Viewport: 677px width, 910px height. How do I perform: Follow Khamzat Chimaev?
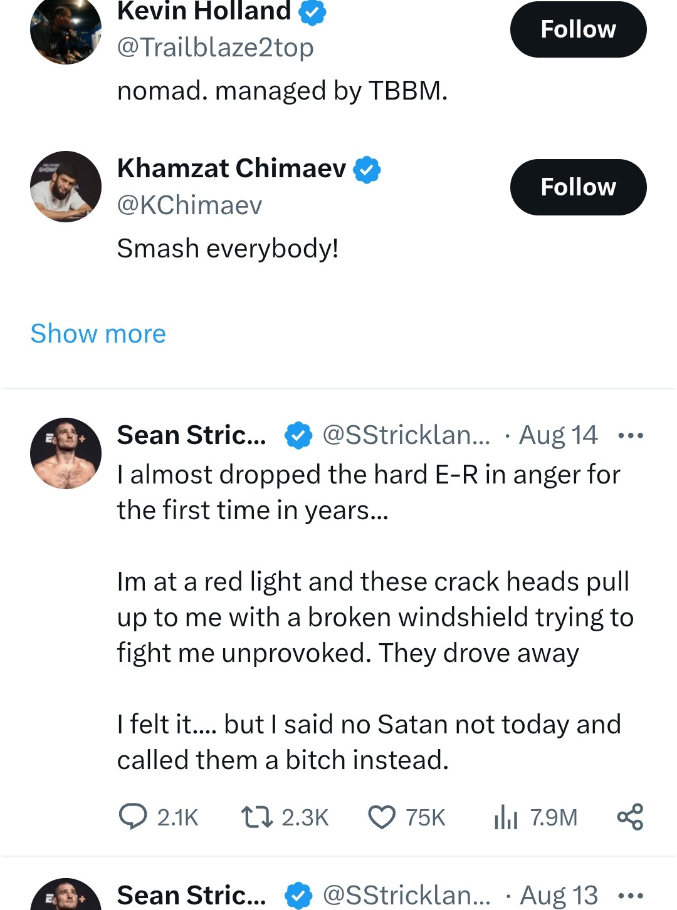click(578, 187)
